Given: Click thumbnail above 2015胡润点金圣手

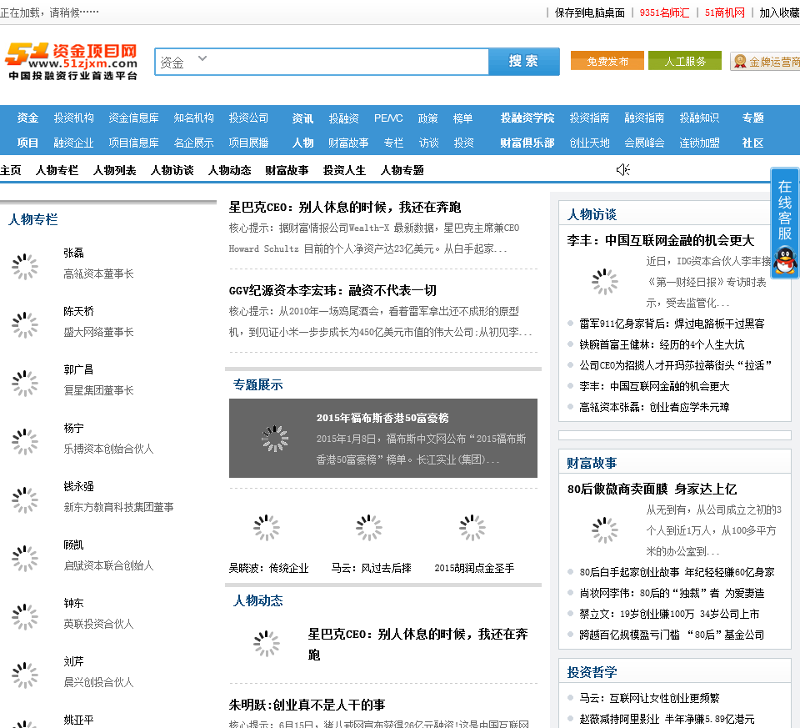Looking at the screenshot, I should coord(472,527).
